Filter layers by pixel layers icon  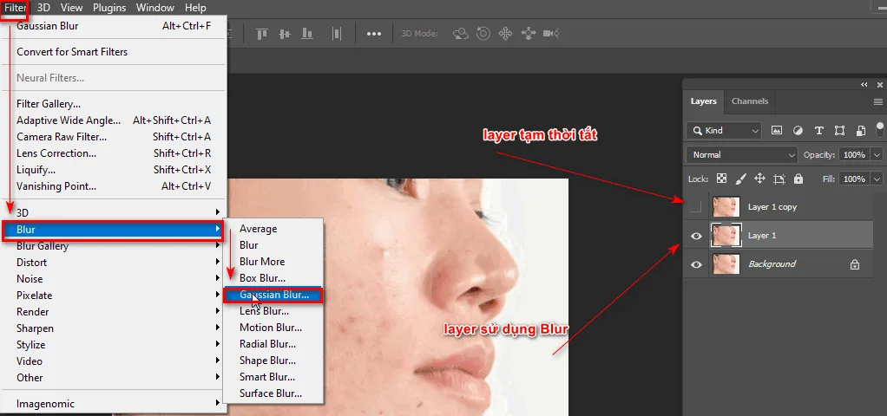coord(777,131)
